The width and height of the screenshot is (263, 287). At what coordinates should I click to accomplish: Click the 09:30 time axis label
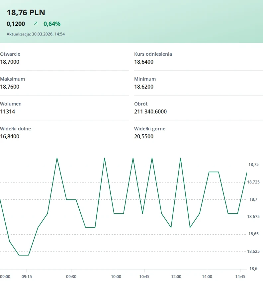pos(71,277)
